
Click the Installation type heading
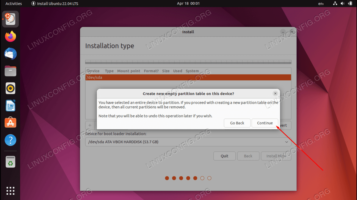coord(110,46)
